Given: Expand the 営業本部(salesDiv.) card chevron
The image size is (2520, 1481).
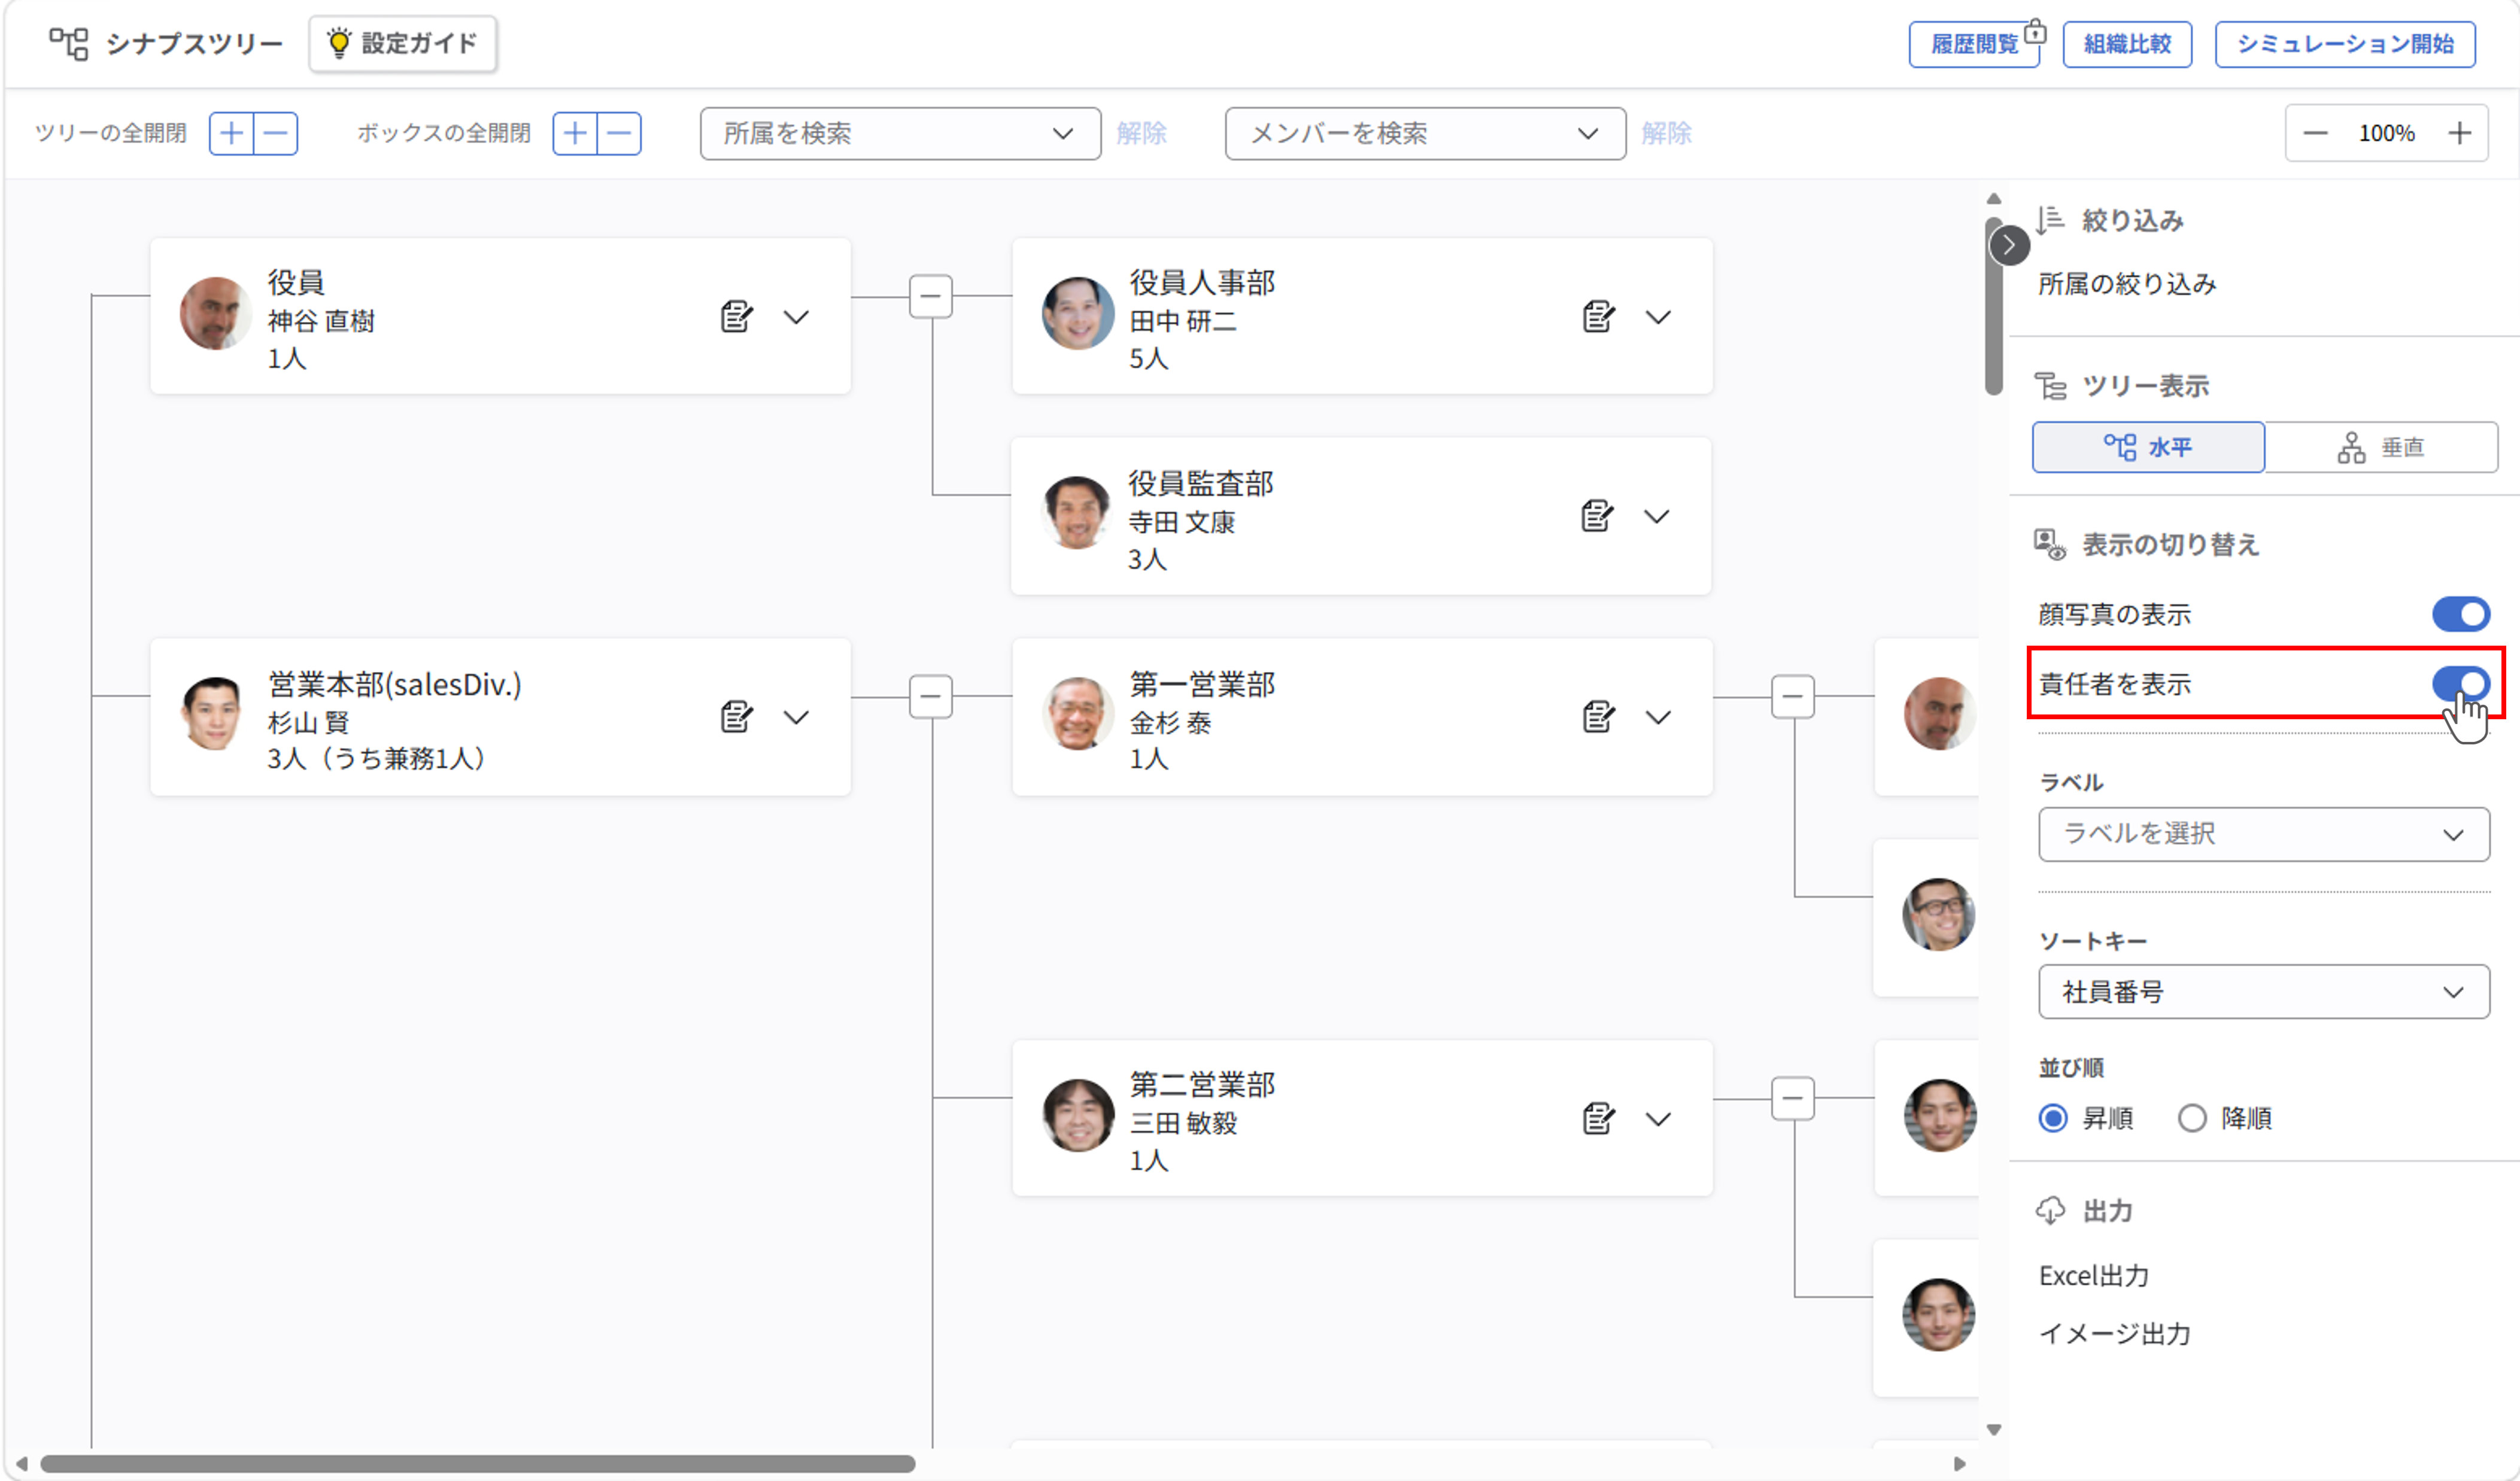Looking at the screenshot, I should tap(796, 717).
